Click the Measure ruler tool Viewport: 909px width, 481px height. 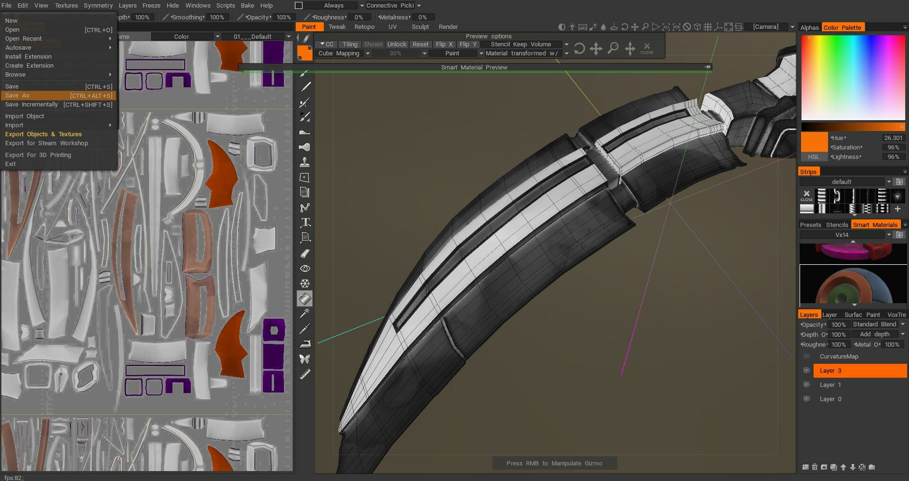[x=305, y=374]
